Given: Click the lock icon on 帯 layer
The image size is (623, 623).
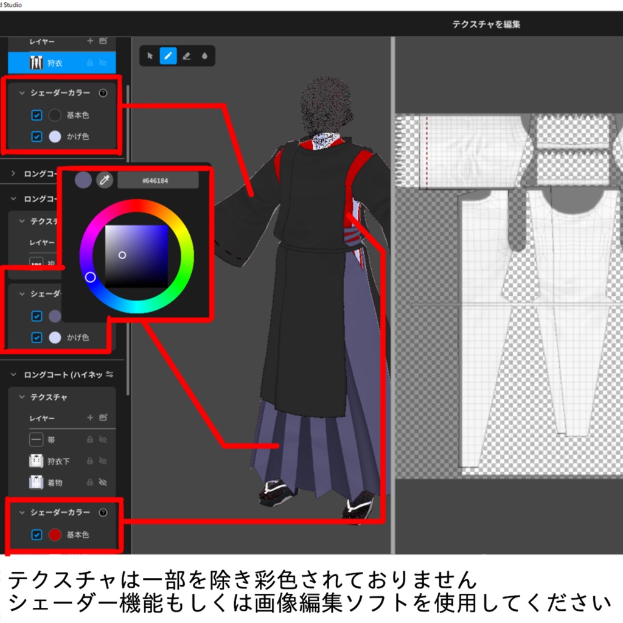Looking at the screenshot, I should [x=90, y=439].
